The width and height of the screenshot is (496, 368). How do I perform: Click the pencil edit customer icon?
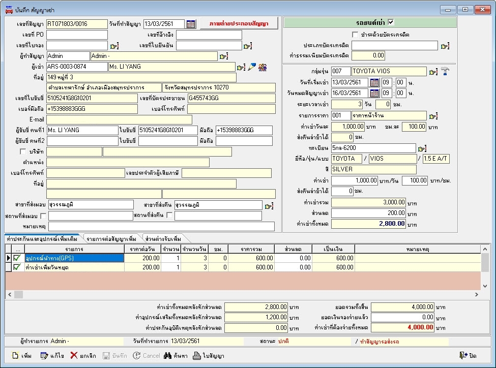pyautogui.click(x=252, y=67)
